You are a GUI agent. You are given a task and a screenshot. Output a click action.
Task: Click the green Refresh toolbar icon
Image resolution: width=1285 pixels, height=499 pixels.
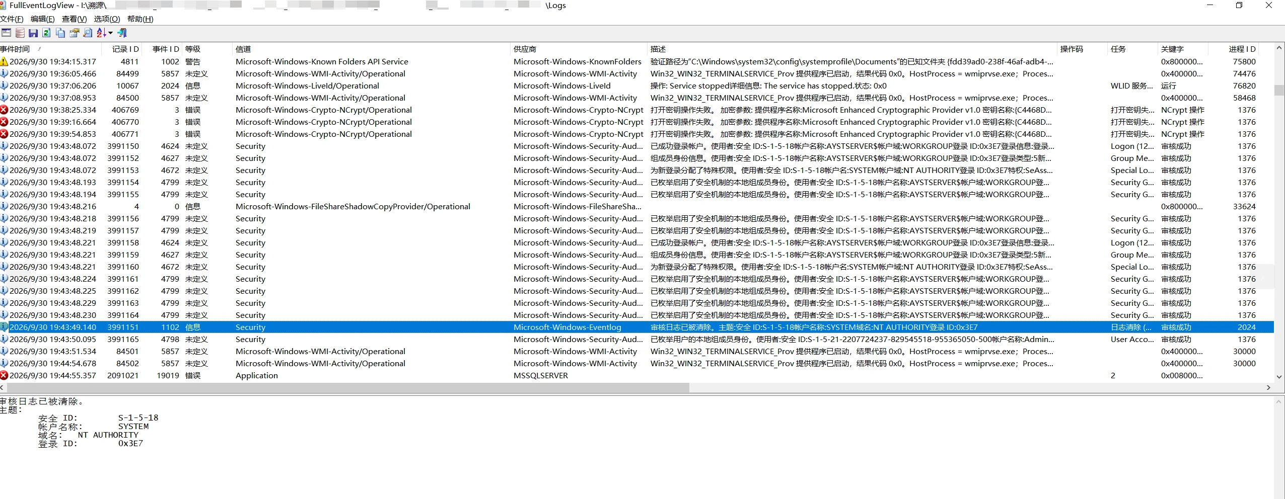46,33
